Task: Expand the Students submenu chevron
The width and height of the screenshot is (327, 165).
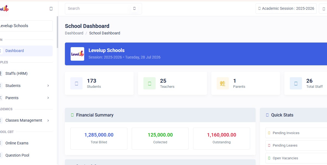Action: coord(48,86)
